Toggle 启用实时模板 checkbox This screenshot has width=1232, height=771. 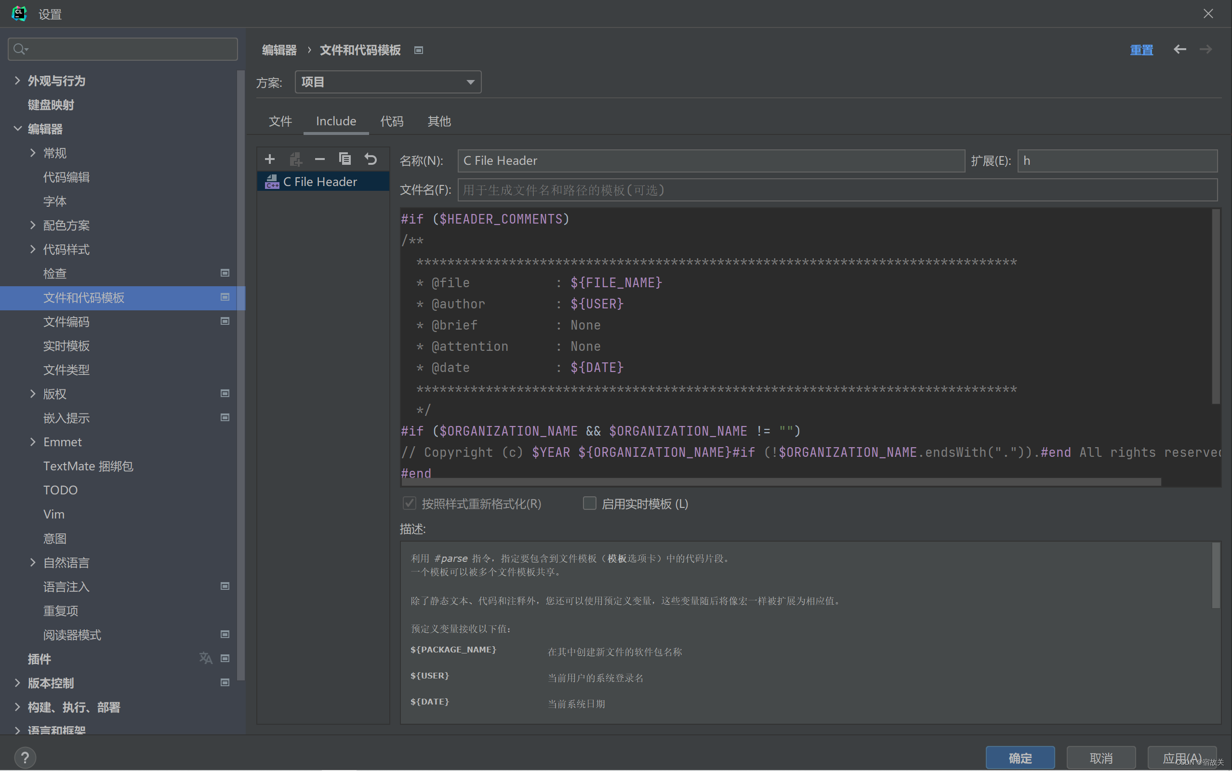tap(589, 503)
